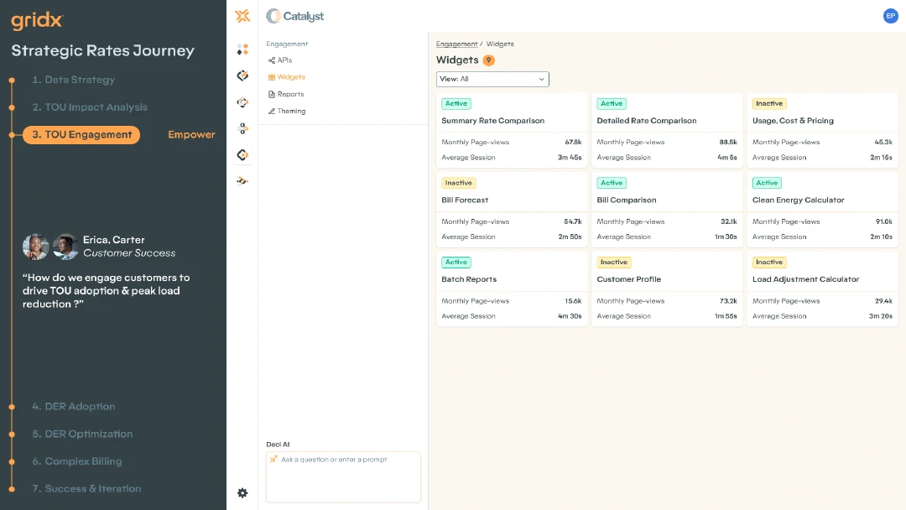Open Reports menu item
This screenshot has height=510, width=906.
(x=286, y=94)
